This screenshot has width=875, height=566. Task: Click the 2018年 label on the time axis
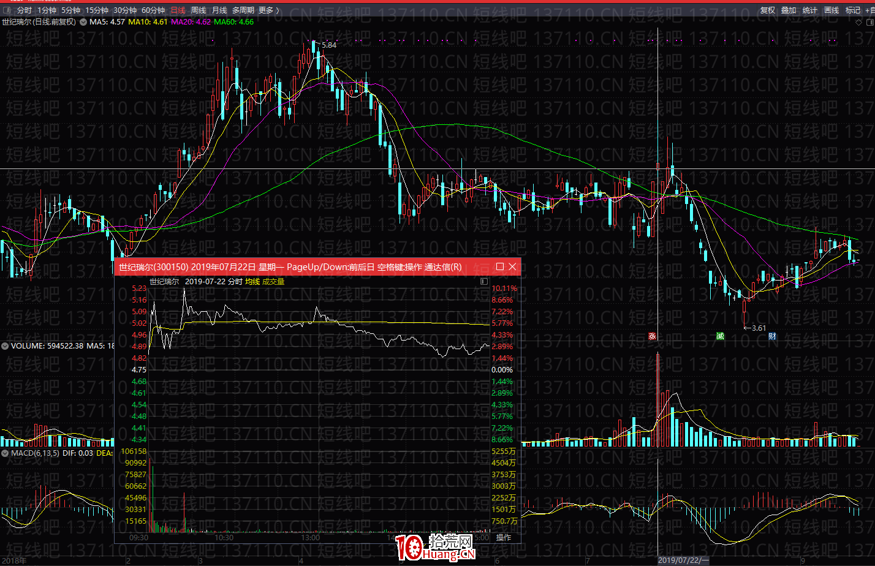click(x=14, y=560)
